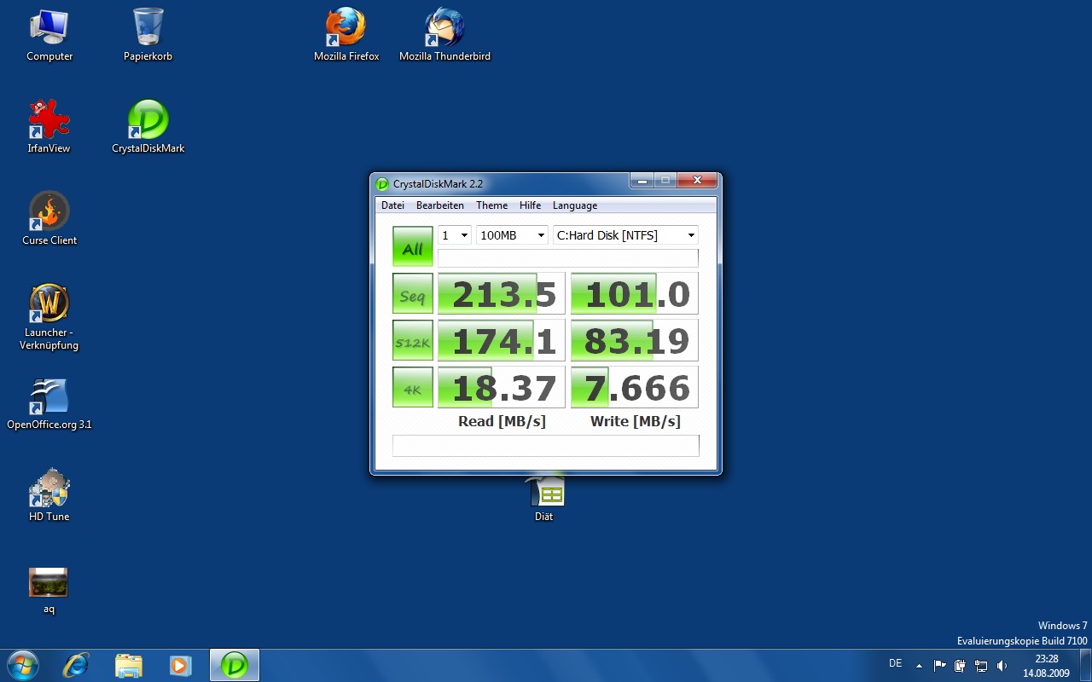The image size is (1092, 682).
Task: Open the Theme menu
Action: (x=491, y=205)
